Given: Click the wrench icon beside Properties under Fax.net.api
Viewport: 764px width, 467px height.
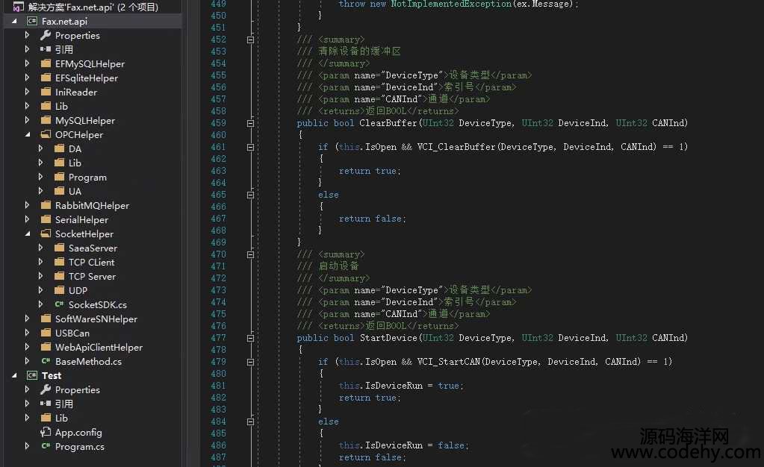Looking at the screenshot, I should pyautogui.click(x=46, y=35).
